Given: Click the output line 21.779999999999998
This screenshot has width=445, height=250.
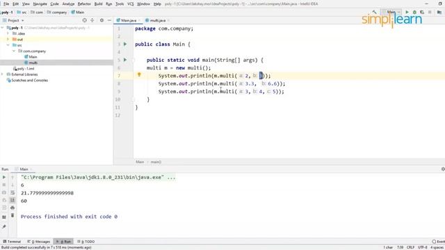Looking at the screenshot, I should pyautogui.click(x=47, y=193).
